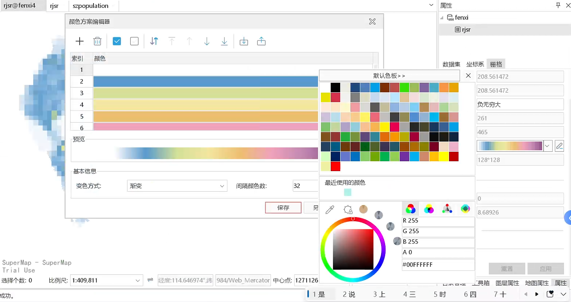
Task: Click the 保存 button
Action: click(x=283, y=208)
